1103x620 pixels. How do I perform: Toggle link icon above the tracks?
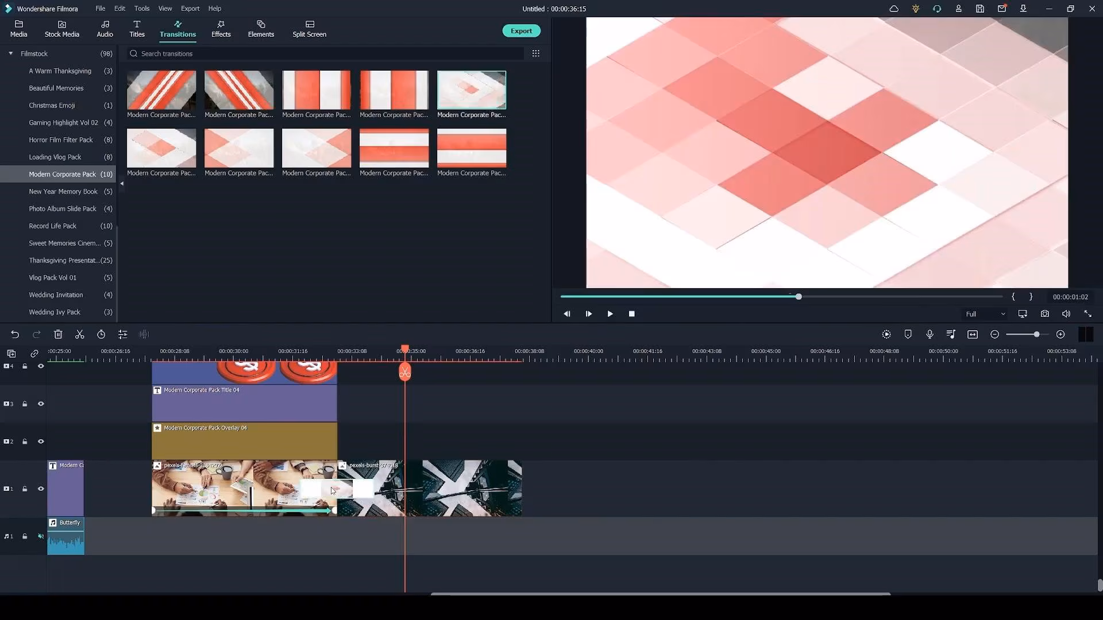point(34,354)
